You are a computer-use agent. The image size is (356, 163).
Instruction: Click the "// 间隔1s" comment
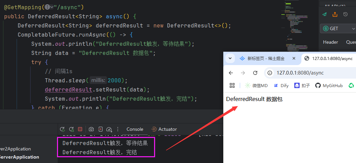pos(59,71)
